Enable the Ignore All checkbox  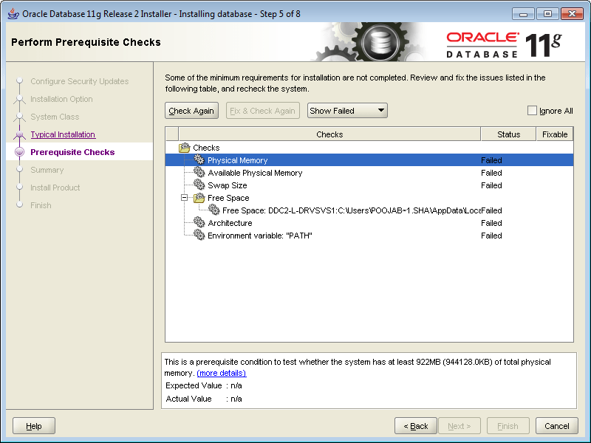click(532, 111)
